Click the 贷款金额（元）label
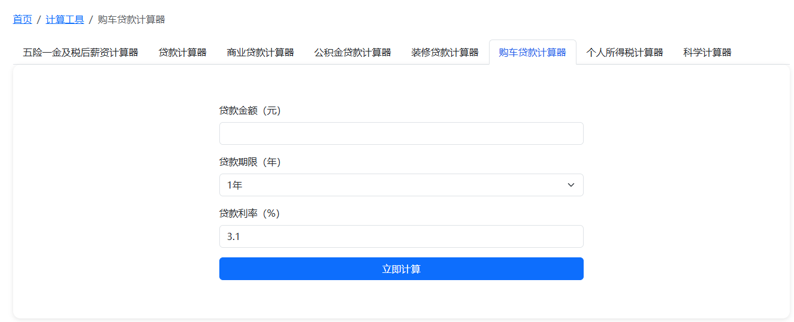This screenshot has height=322, width=794. point(250,111)
